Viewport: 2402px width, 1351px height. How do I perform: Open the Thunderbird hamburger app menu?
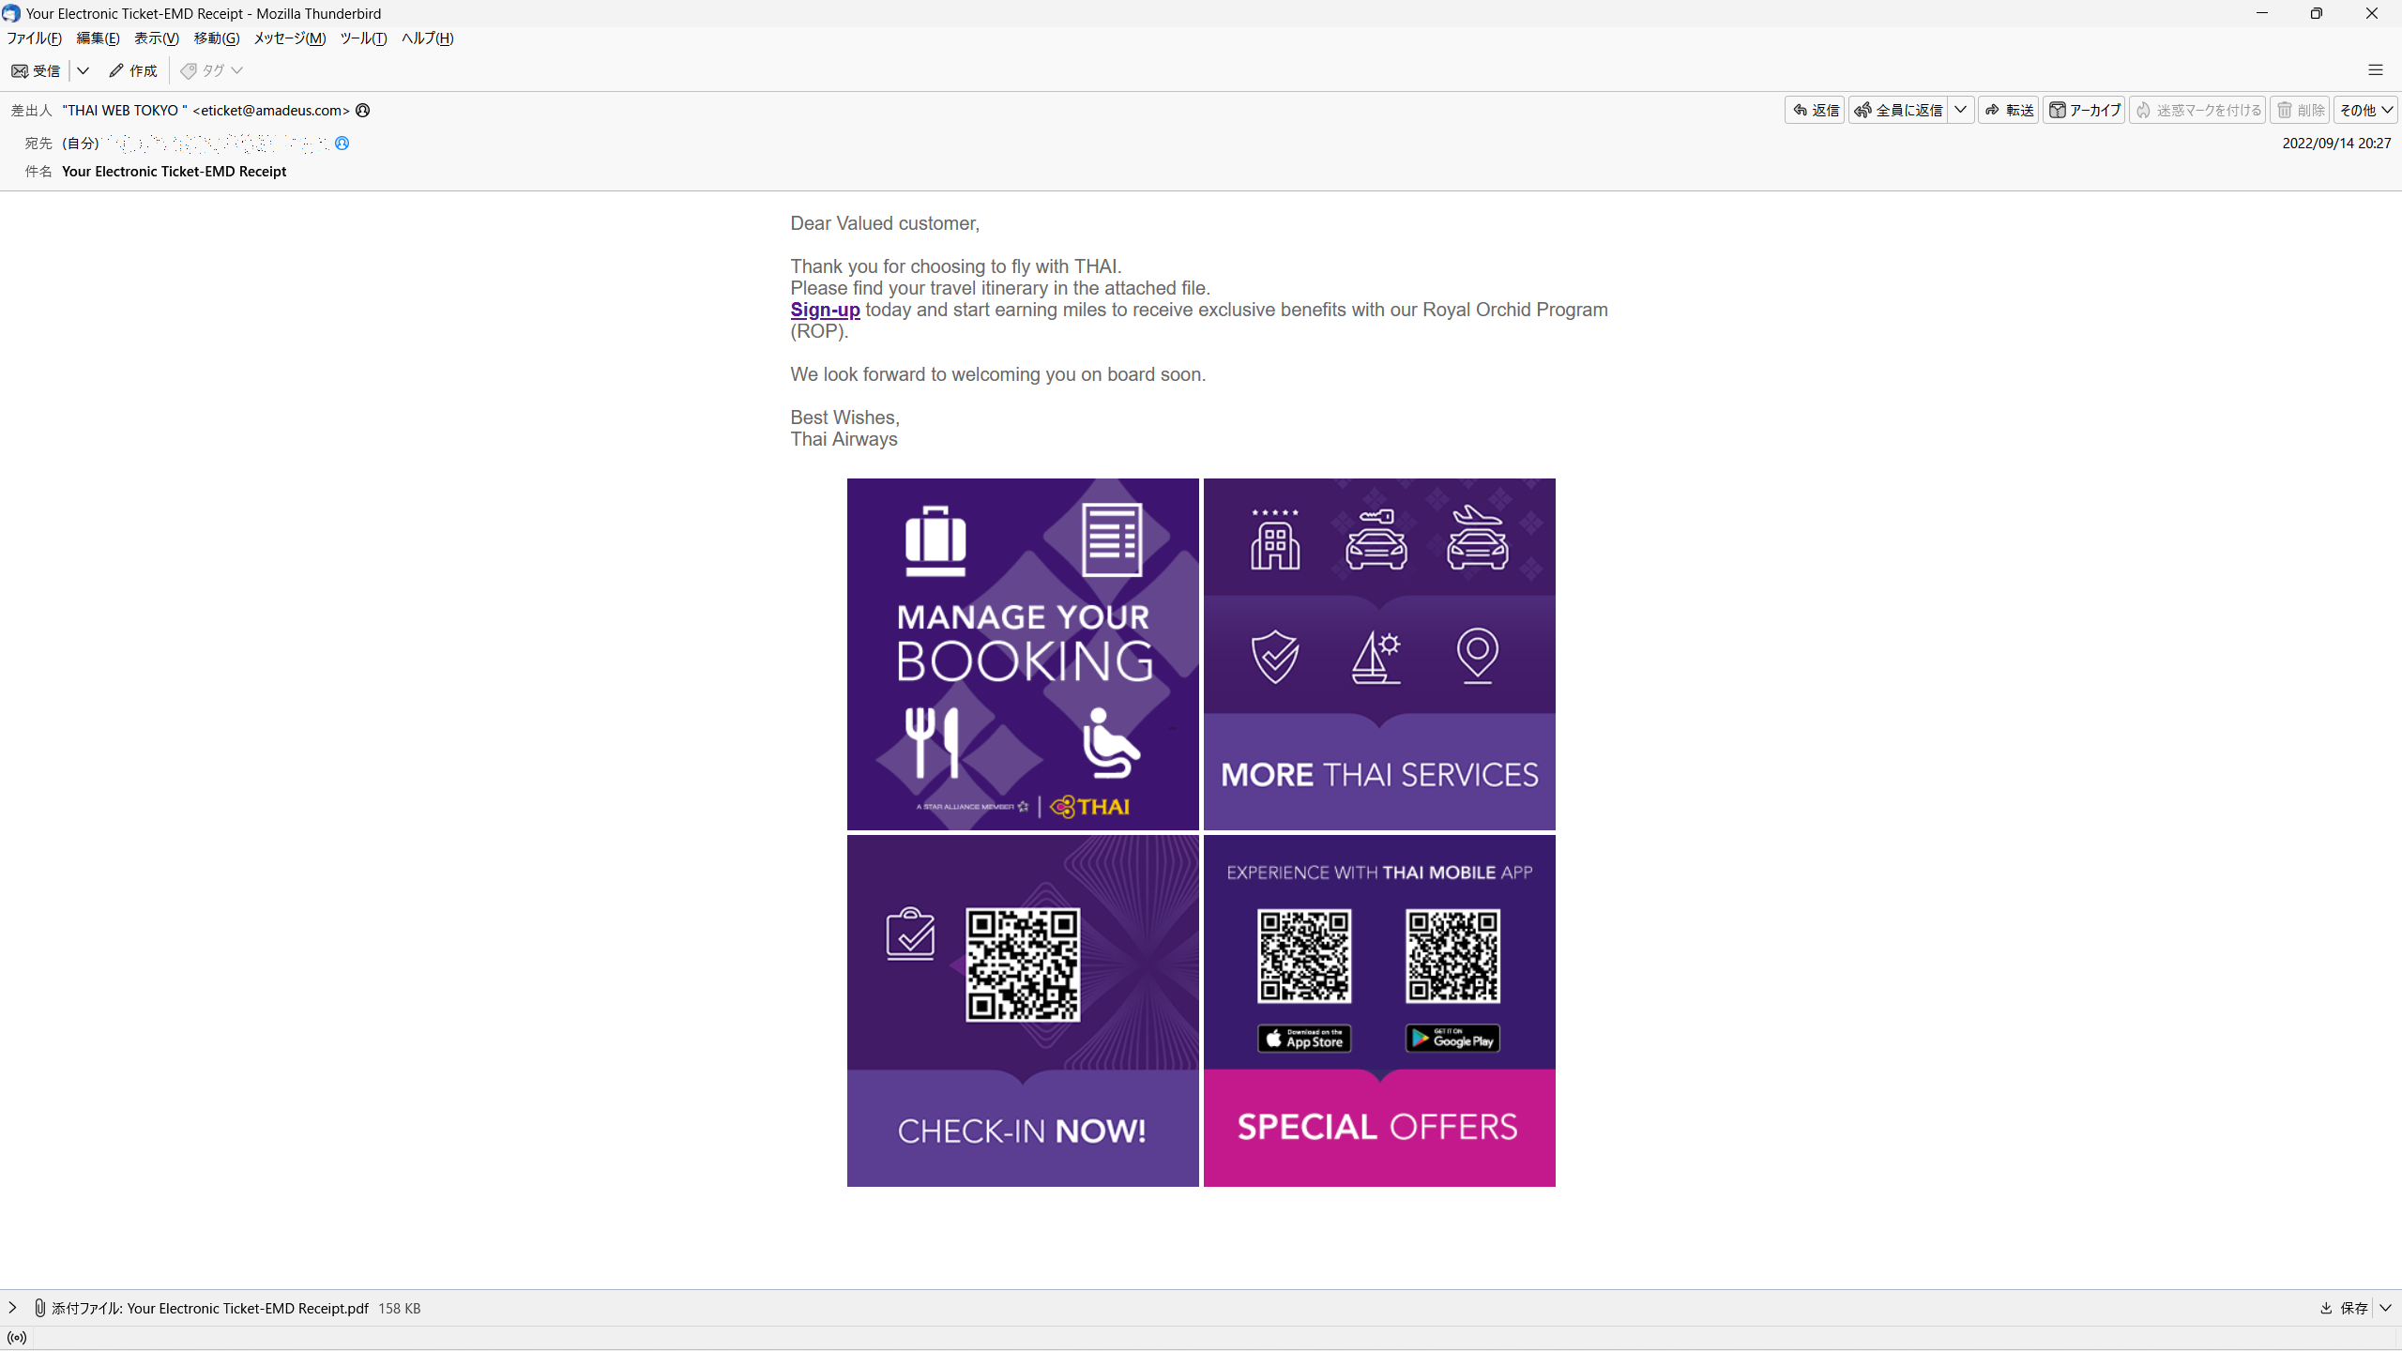click(x=2375, y=71)
